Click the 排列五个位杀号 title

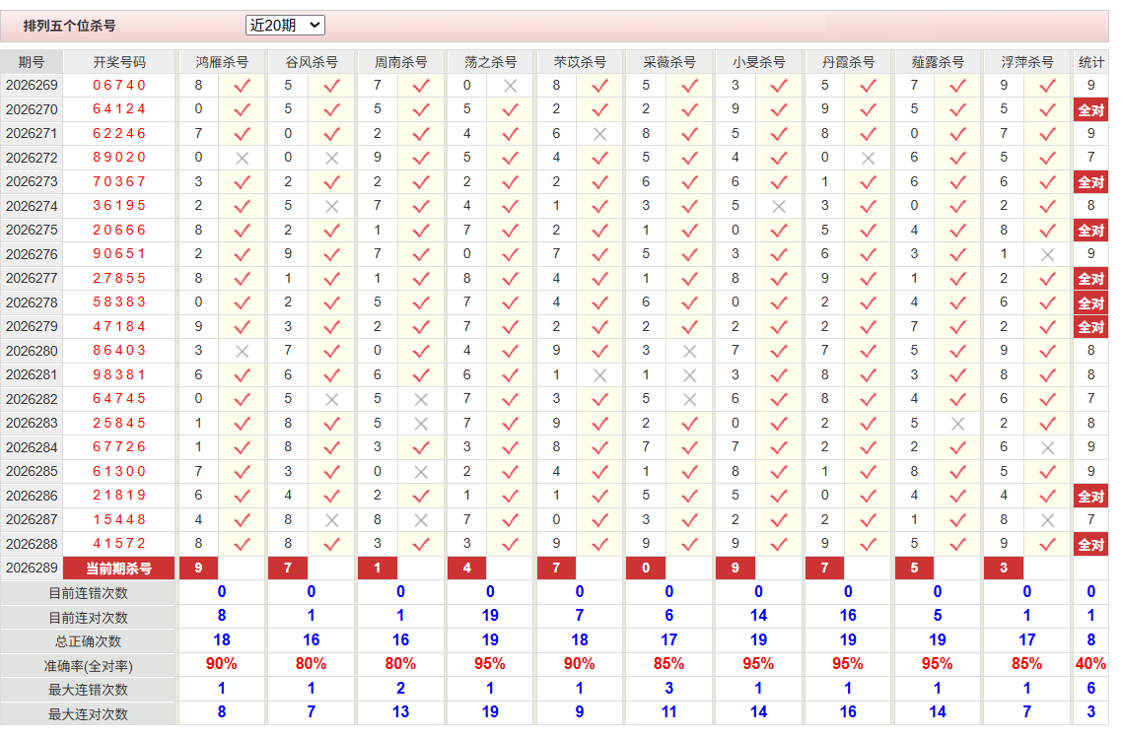click(69, 26)
